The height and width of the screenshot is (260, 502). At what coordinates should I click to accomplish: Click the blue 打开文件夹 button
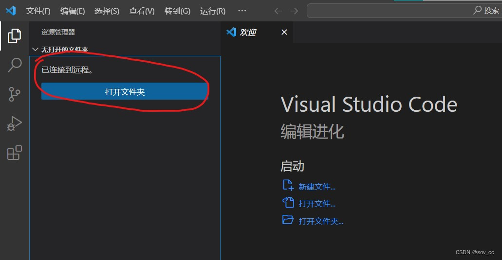pyautogui.click(x=125, y=92)
